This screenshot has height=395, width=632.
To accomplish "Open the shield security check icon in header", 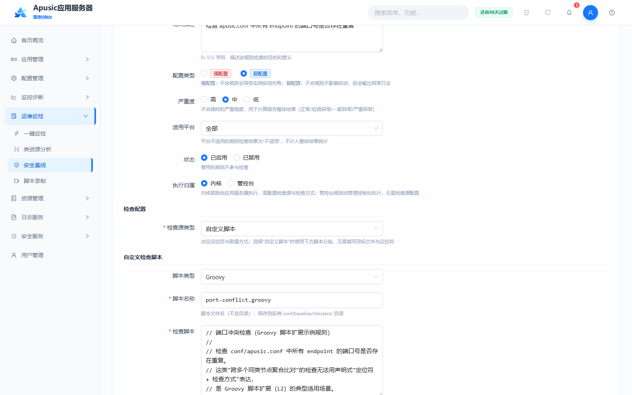I will pos(527,13).
